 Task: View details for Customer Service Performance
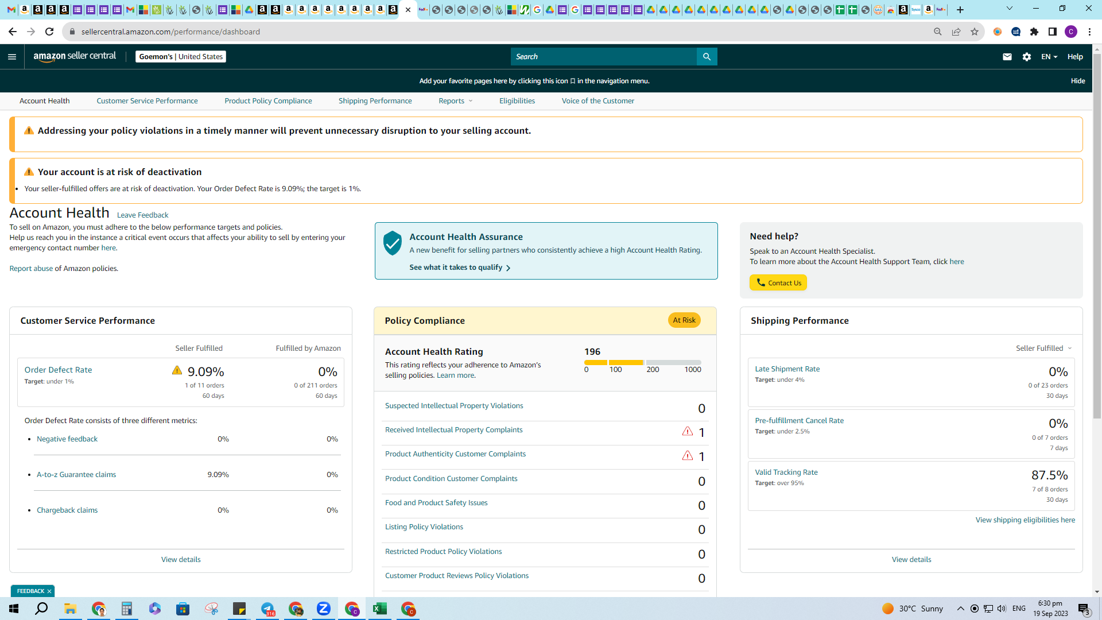coord(181,559)
